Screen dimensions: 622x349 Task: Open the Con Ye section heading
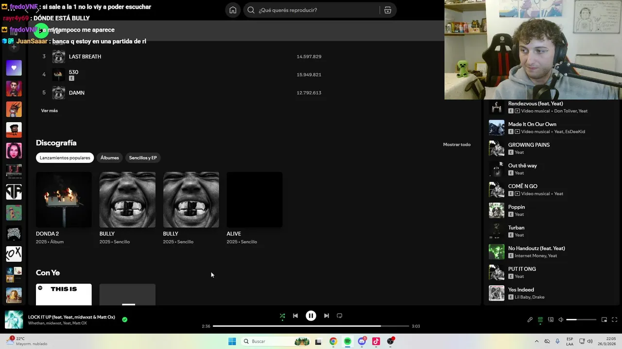point(48,273)
